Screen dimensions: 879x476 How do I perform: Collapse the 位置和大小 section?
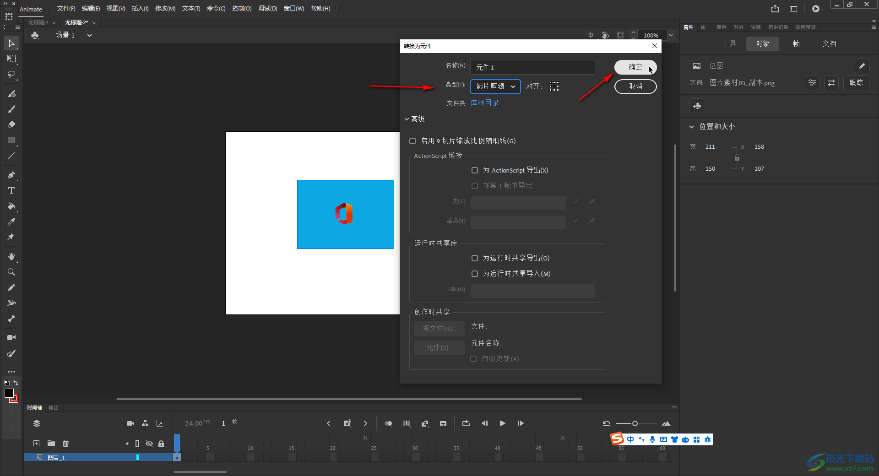[x=691, y=127]
